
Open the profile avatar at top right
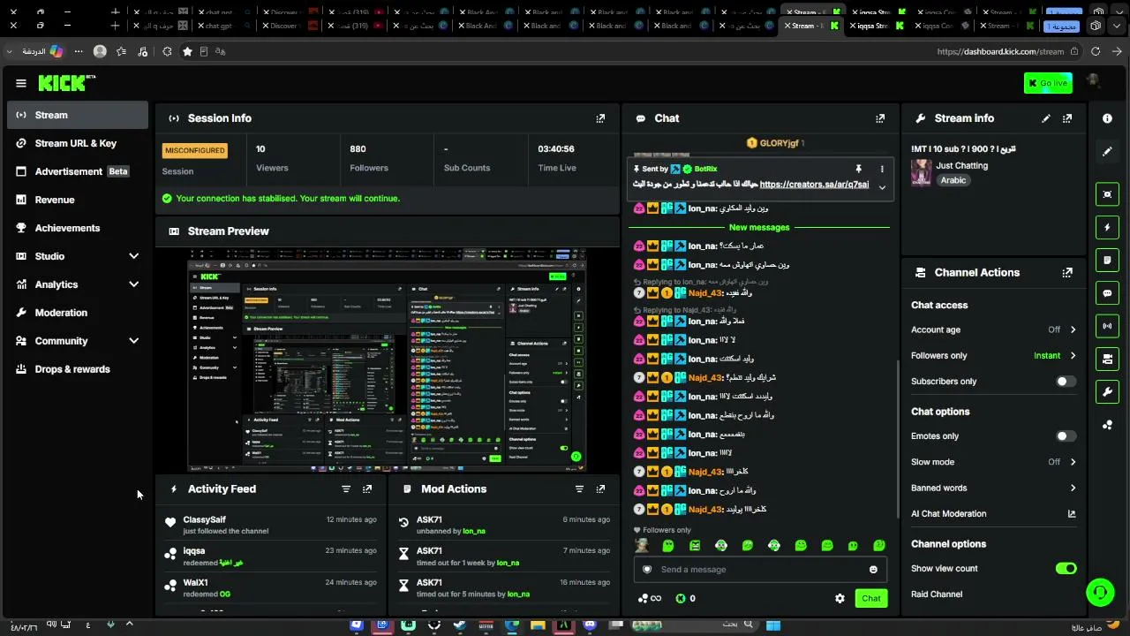(1093, 82)
